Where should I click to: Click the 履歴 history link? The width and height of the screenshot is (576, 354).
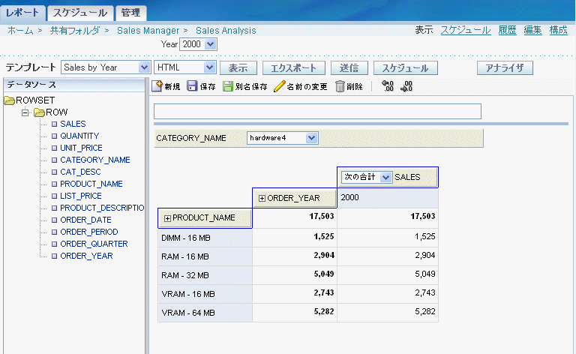coord(507,30)
